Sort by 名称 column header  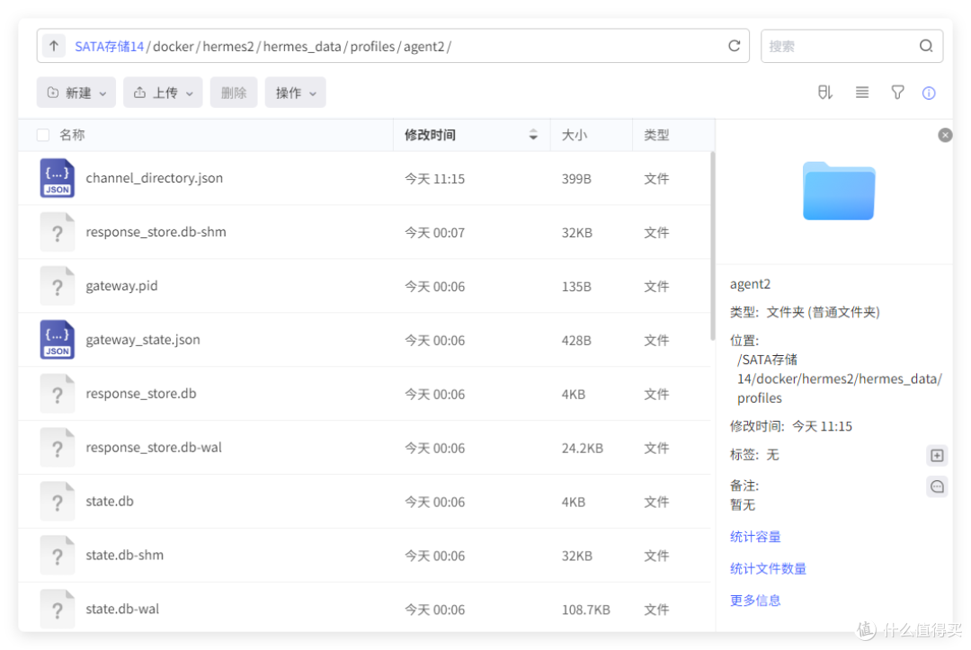tap(72, 135)
